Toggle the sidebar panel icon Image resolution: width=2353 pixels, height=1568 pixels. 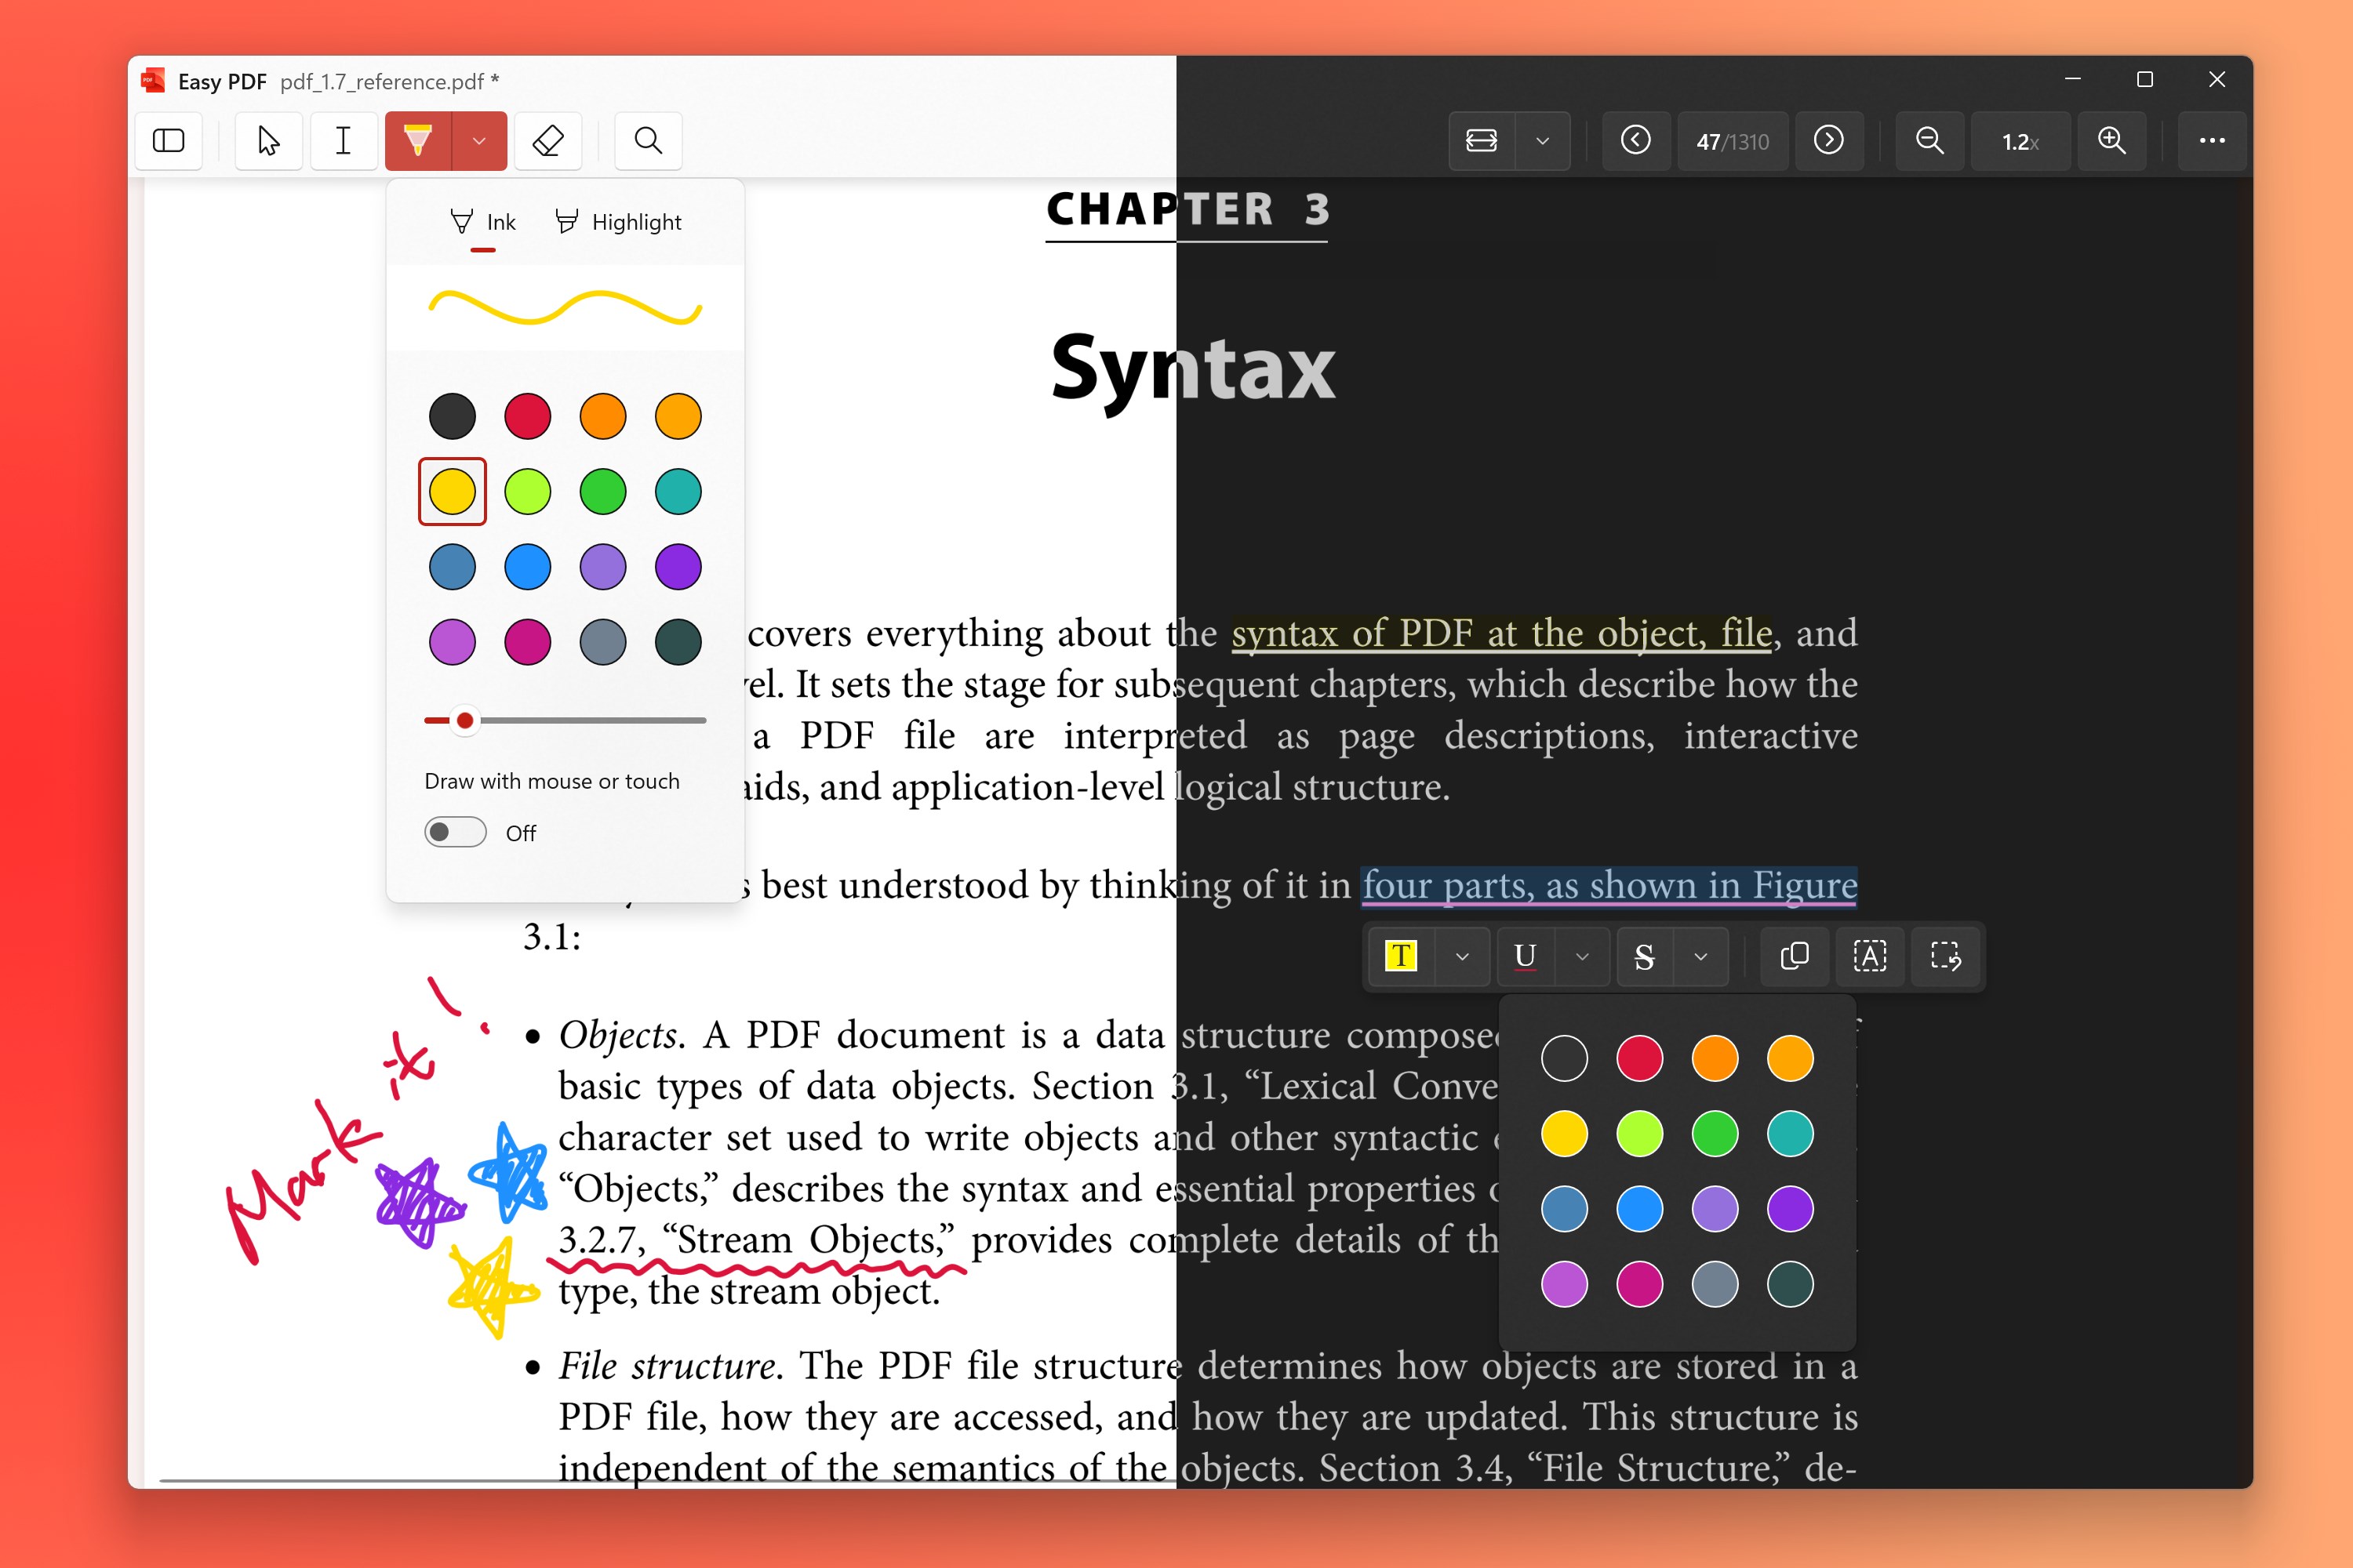pyautogui.click(x=168, y=141)
